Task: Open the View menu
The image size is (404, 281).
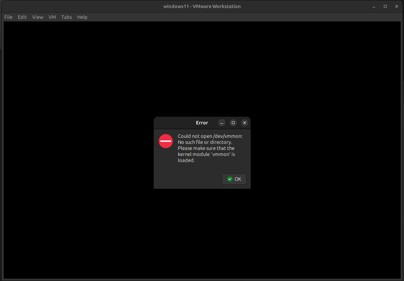Action: pyautogui.click(x=38, y=17)
